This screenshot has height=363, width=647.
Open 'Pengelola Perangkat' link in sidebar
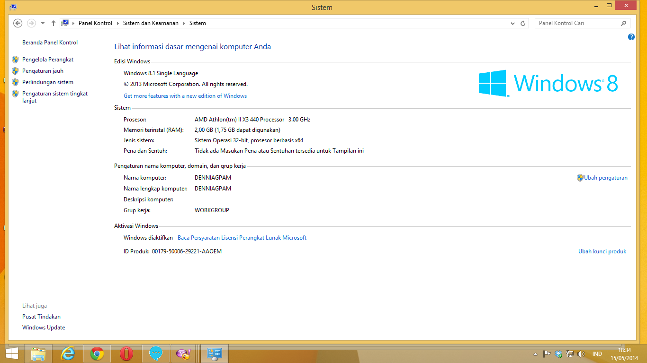click(x=48, y=60)
